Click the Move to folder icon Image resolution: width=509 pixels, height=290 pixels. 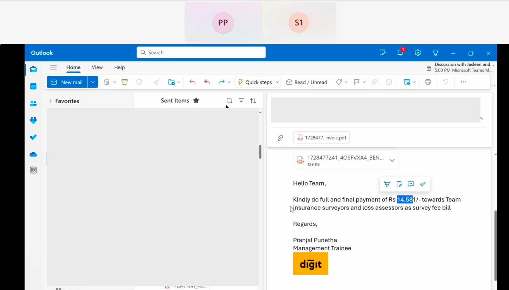coord(171,82)
